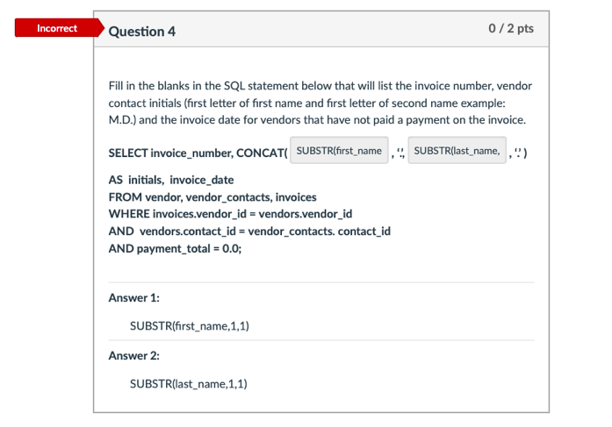612x427 pixels.
Task: Click the first blank SUBSTR(first_name input
Action: click(x=339, y=151)
